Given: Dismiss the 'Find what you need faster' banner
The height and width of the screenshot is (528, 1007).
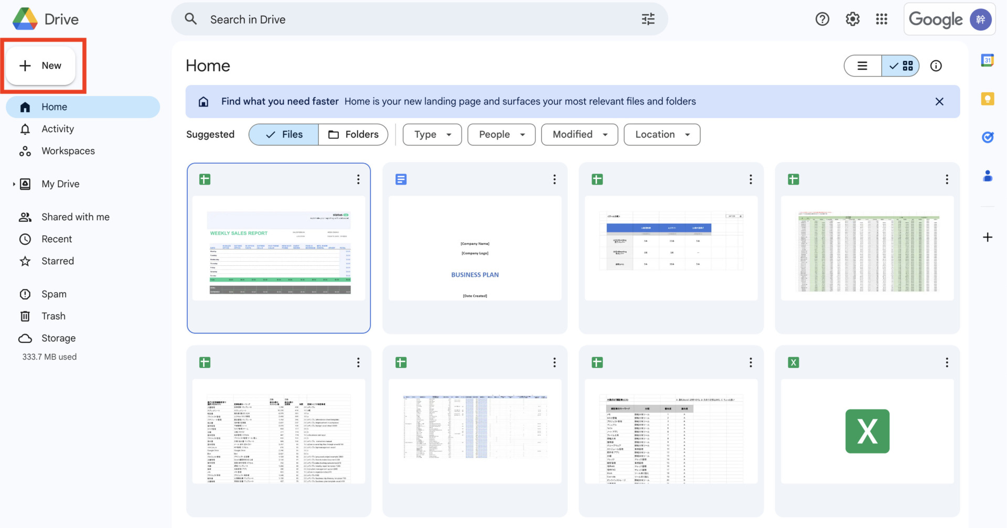Looking at the screenshot, I should point(939,102).
